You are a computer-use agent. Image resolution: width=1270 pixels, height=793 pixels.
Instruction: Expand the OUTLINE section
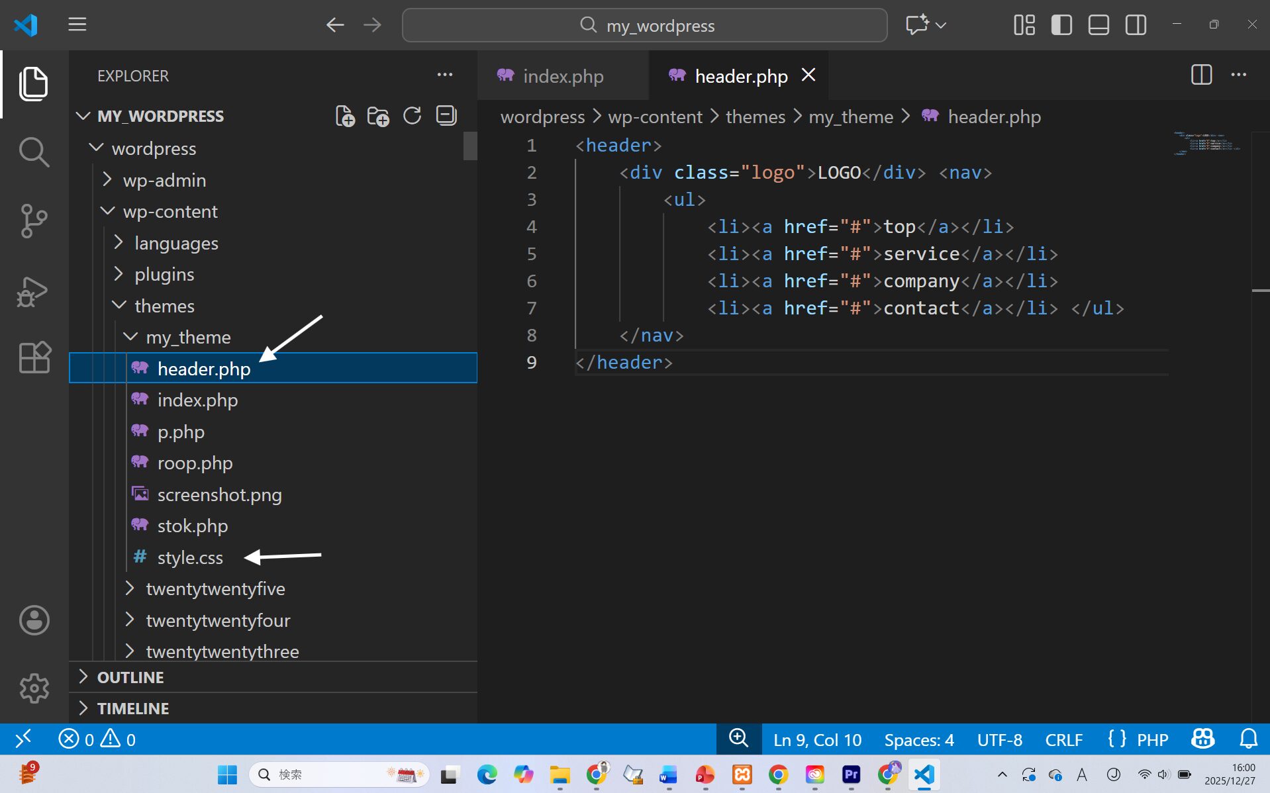point(130,677)
